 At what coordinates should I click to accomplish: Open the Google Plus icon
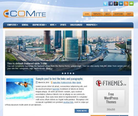116,4
